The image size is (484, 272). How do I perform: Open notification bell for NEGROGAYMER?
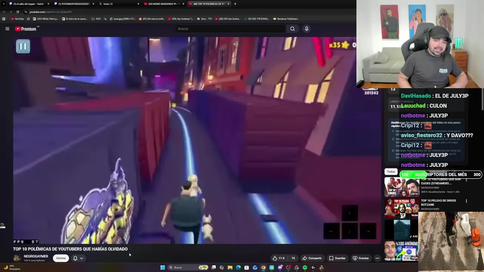(x=75, y=258)
